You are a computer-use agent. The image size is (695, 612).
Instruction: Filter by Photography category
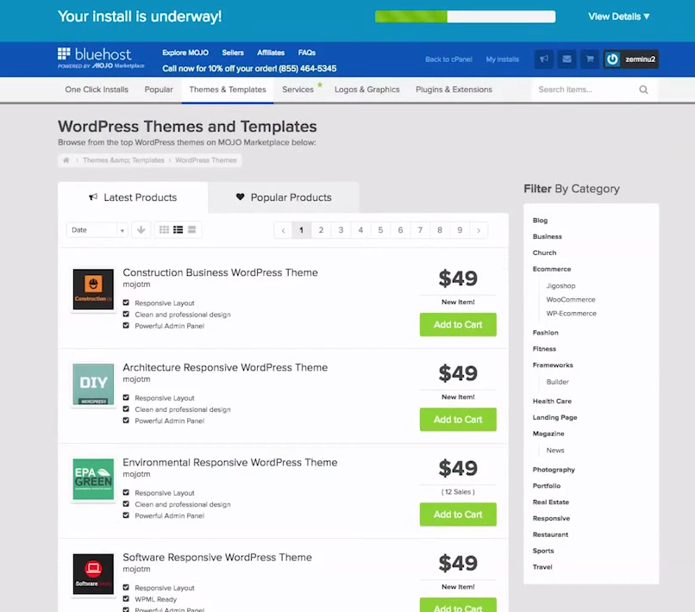554,470
